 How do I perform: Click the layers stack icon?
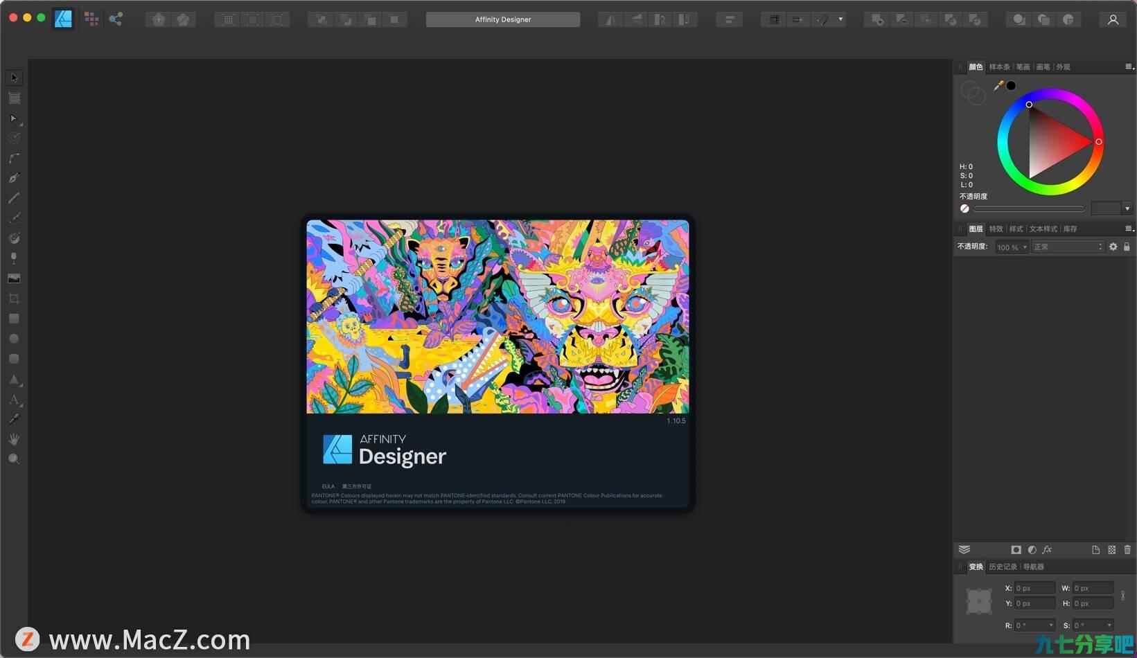point(964,550)
